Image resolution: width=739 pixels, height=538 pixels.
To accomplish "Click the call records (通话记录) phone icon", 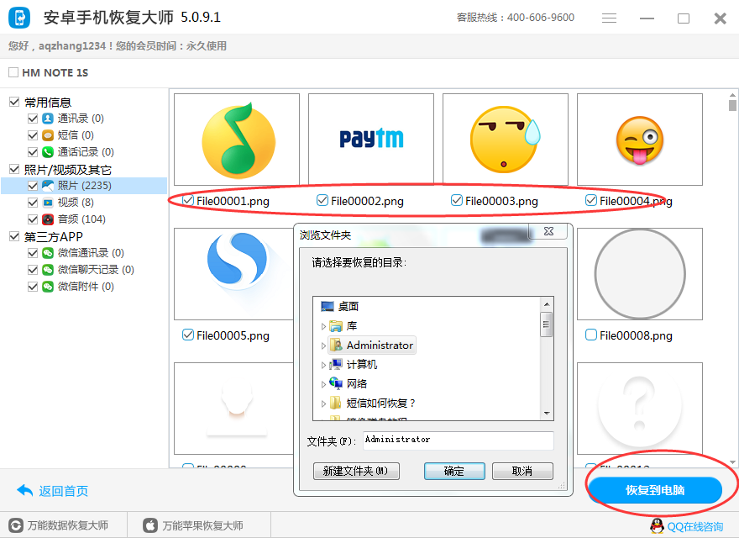I will click(48, 152).
